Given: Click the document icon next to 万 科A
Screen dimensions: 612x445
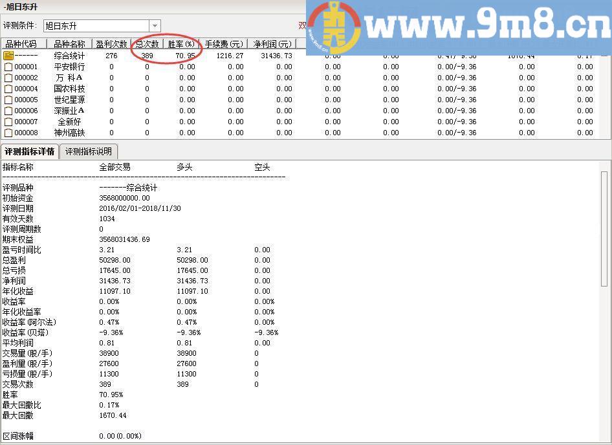Looking at the screenshot, I should [x=9, y=78].
